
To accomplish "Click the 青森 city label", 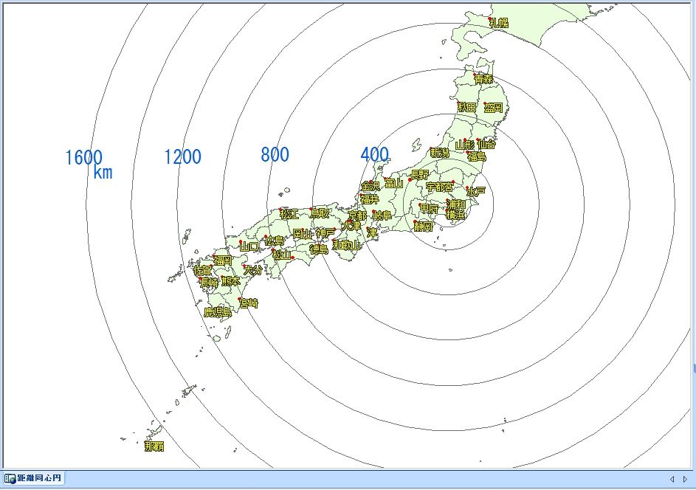I will [x=484, y=80].
